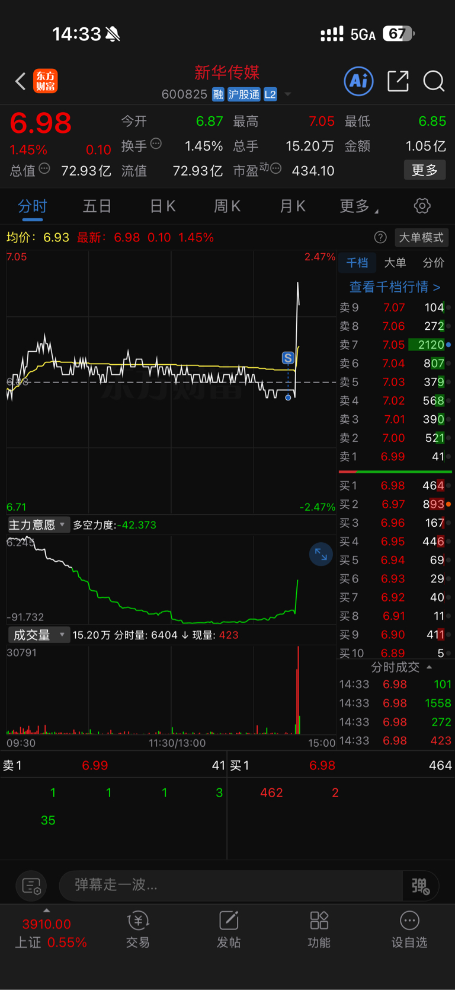Viewport: 455px width, 990px height.
Task: Open the search magnifier icon
Action: [x=434, y=81]
